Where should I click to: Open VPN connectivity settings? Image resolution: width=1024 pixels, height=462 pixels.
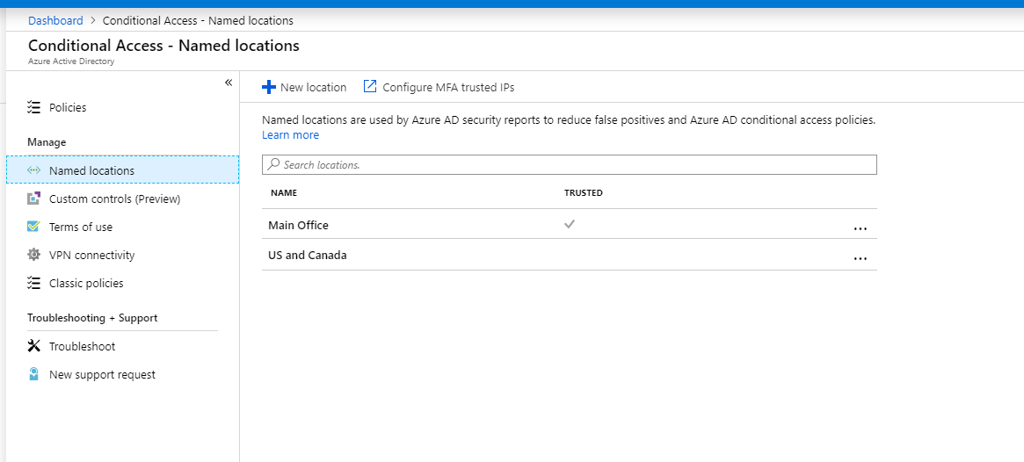pyautogui.click(x=123, y=255)
